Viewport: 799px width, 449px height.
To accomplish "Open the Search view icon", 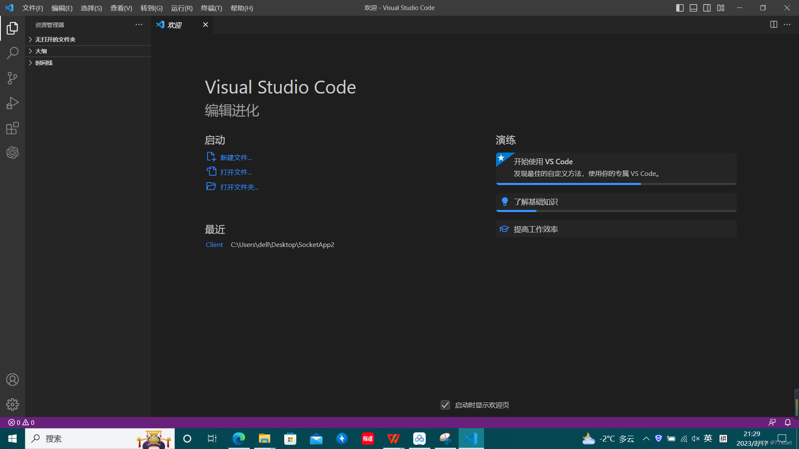I will click(x=12, y=53).
